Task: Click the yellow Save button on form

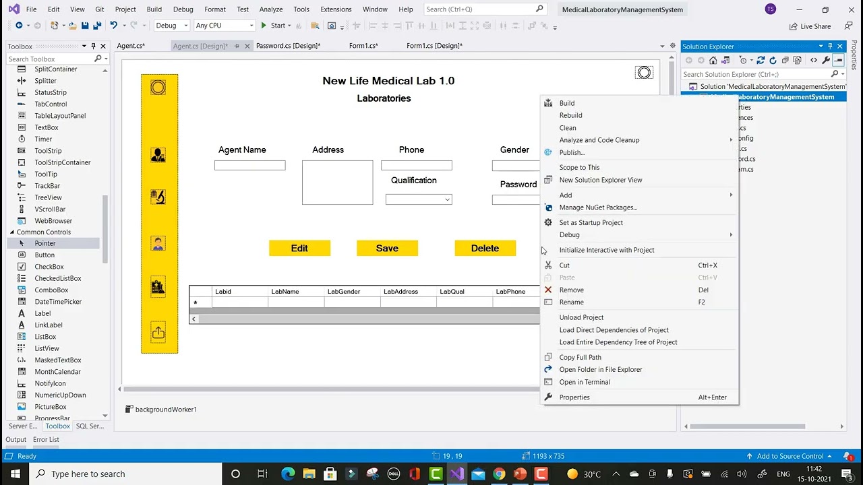Action: tap(387, 249)
